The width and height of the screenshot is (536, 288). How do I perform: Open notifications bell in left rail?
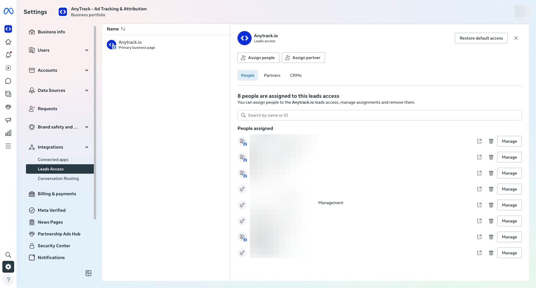(8, 55)
